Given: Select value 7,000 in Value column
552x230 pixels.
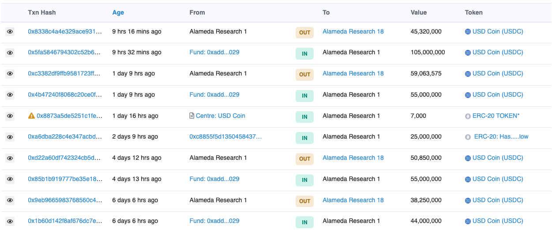Looking at the screenshot, I should coord(418,116).
